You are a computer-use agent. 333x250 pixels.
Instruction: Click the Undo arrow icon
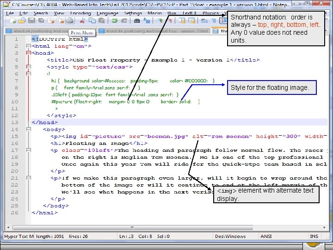coord(115,21)
